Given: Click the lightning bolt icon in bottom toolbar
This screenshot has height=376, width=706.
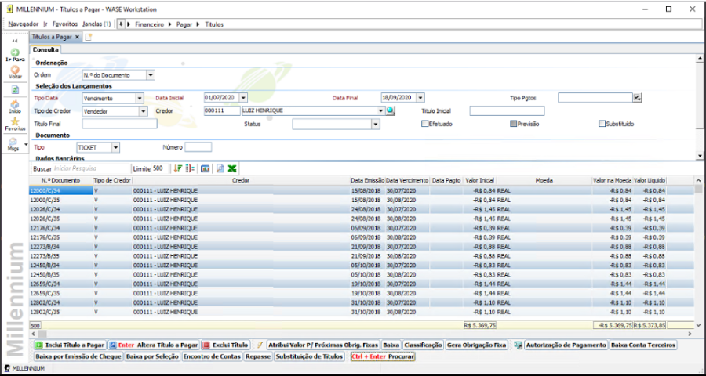Looking at the screenshot, I should pos(260,345).
